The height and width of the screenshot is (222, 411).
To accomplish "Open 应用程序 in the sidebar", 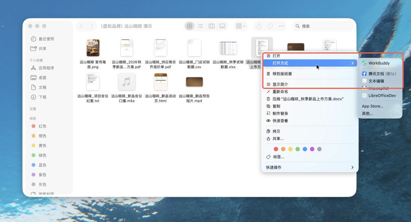I will tap(42, 68).
